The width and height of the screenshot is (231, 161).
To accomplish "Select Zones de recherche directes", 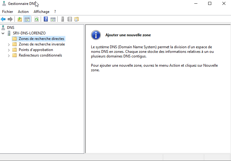I will (41, 39).
